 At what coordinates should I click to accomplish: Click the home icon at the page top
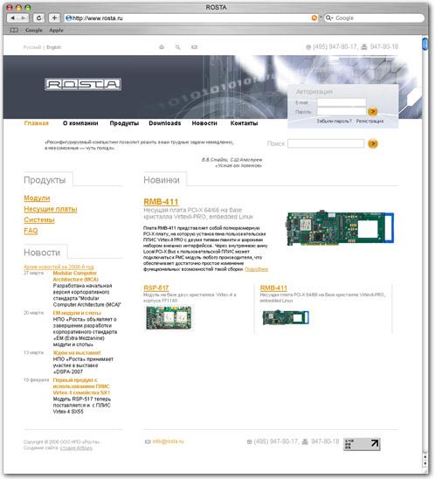click(162, 47)
